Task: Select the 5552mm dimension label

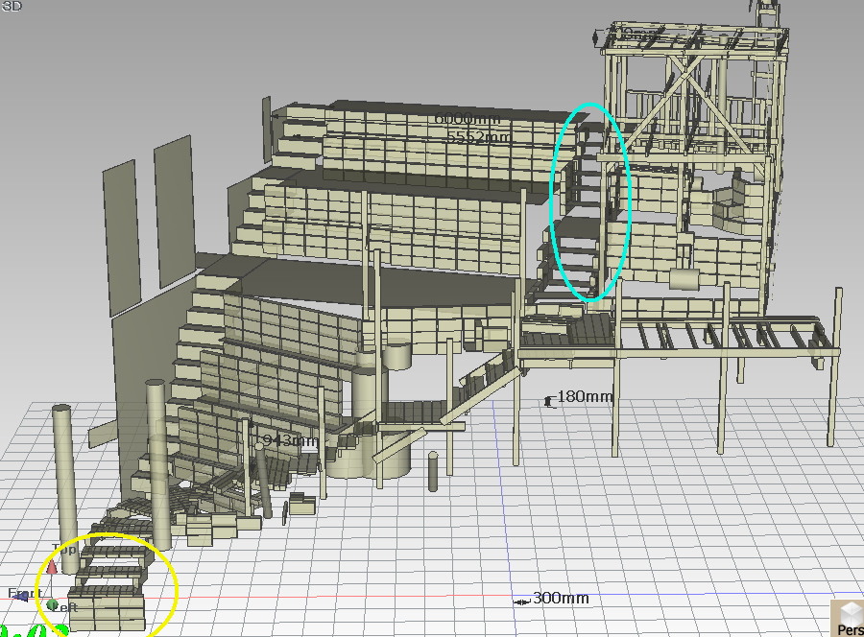Action: pos(478,138)
